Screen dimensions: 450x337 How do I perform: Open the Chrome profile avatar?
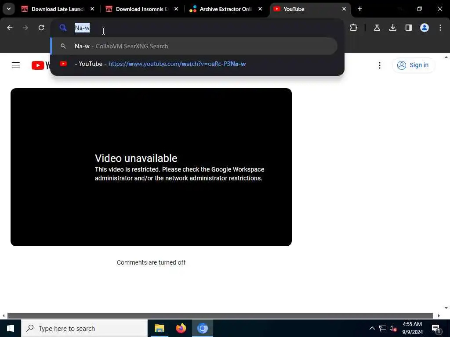tap(425, 28)
